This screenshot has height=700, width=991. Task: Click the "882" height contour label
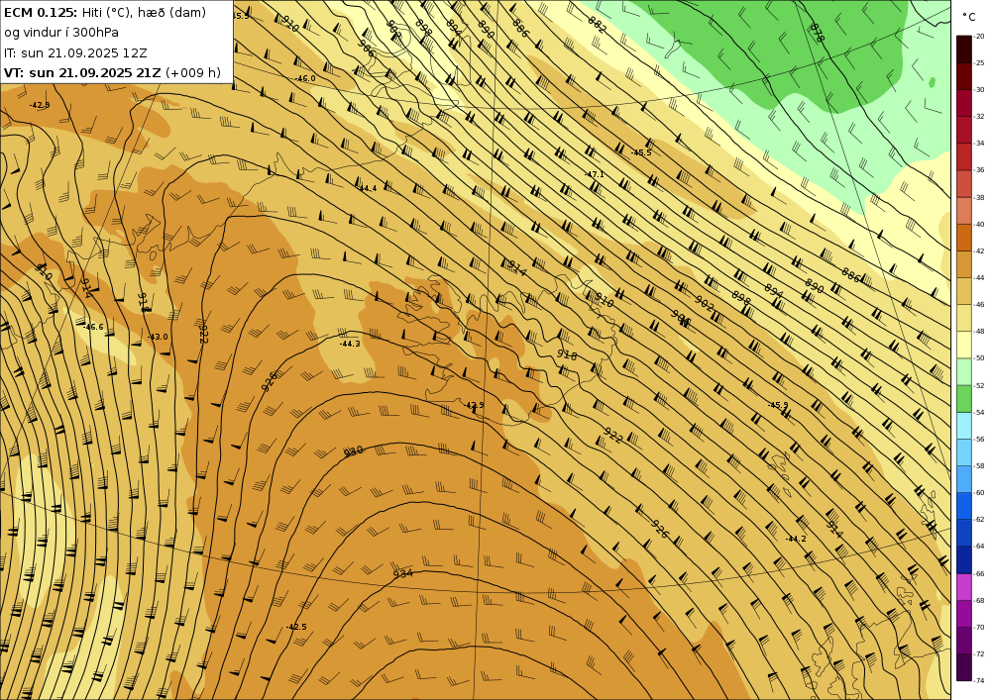point(598,24)
